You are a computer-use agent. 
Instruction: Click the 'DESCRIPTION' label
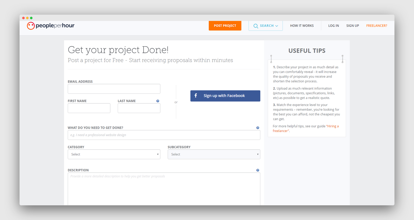(78, 170)
